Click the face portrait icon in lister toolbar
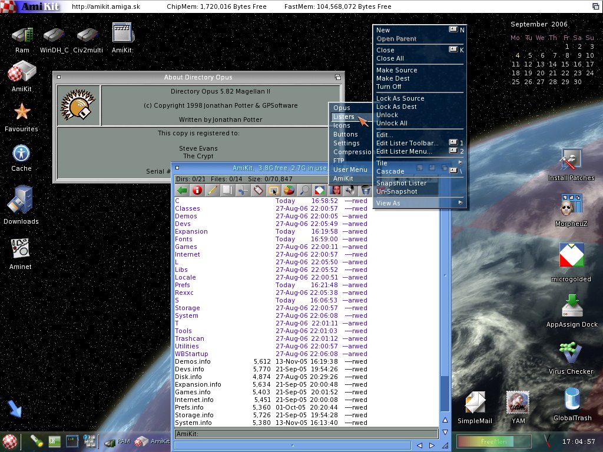Image resolution: width=603 pixels, height=452 pixels. 335,190
